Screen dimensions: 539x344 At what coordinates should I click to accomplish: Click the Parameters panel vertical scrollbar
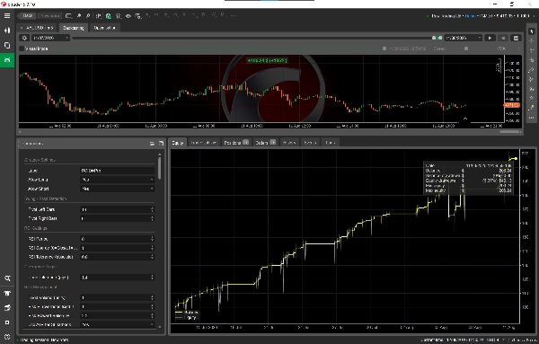point(159,168)
